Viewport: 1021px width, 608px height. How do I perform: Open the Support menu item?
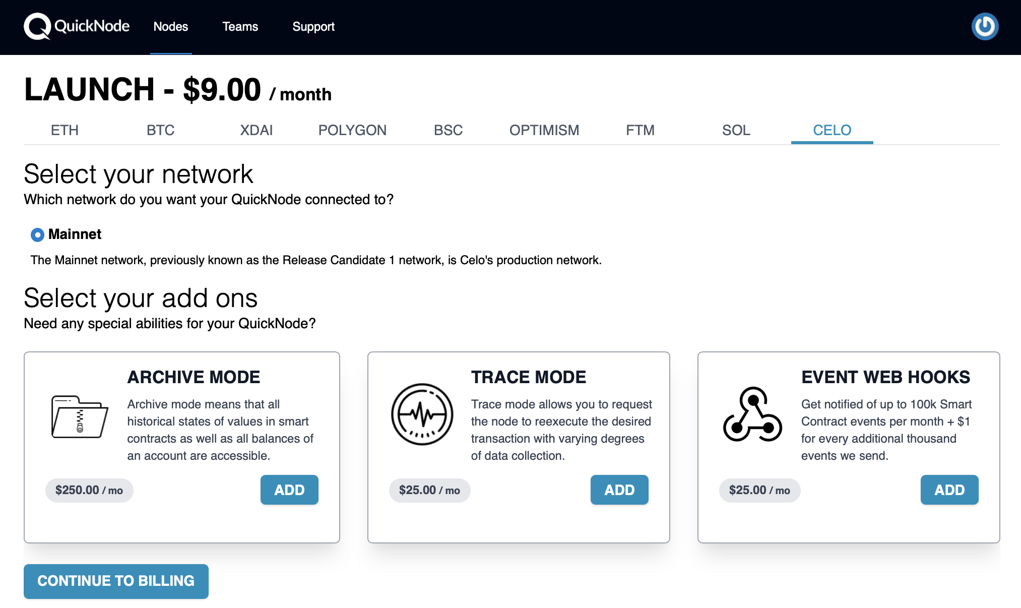tap(313, 27)
